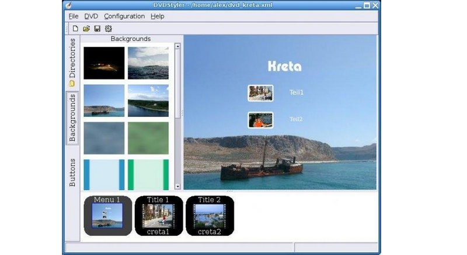The height and width of the screenshot is (255, 467).
Task: Click the Save floppy disk icon
Action: (x=97, y=29)
